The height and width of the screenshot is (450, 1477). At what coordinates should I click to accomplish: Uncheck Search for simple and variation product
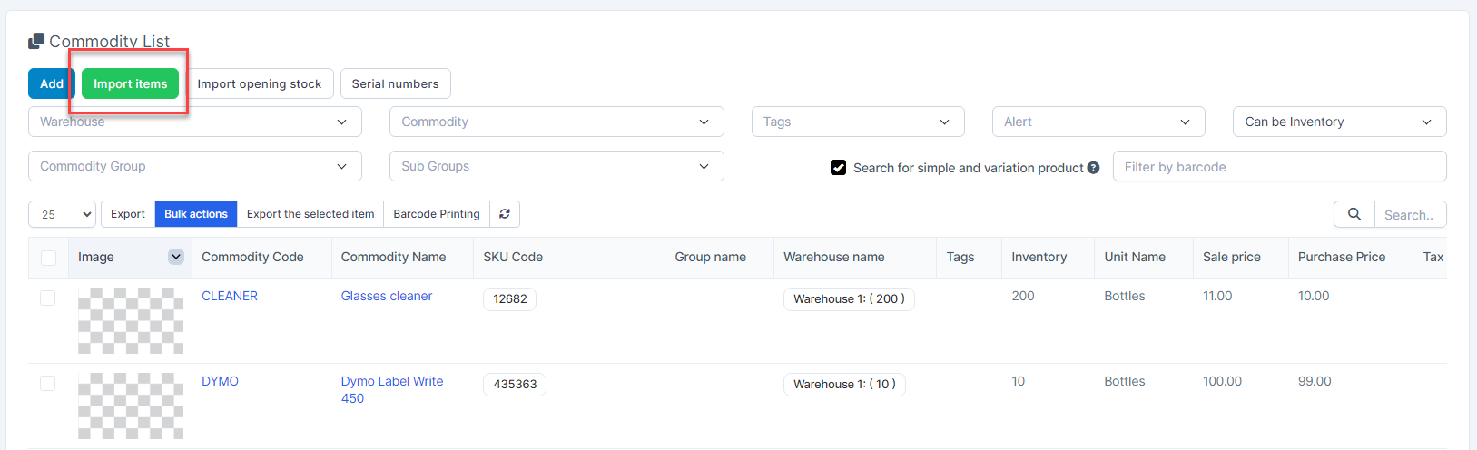click(839, 168)
